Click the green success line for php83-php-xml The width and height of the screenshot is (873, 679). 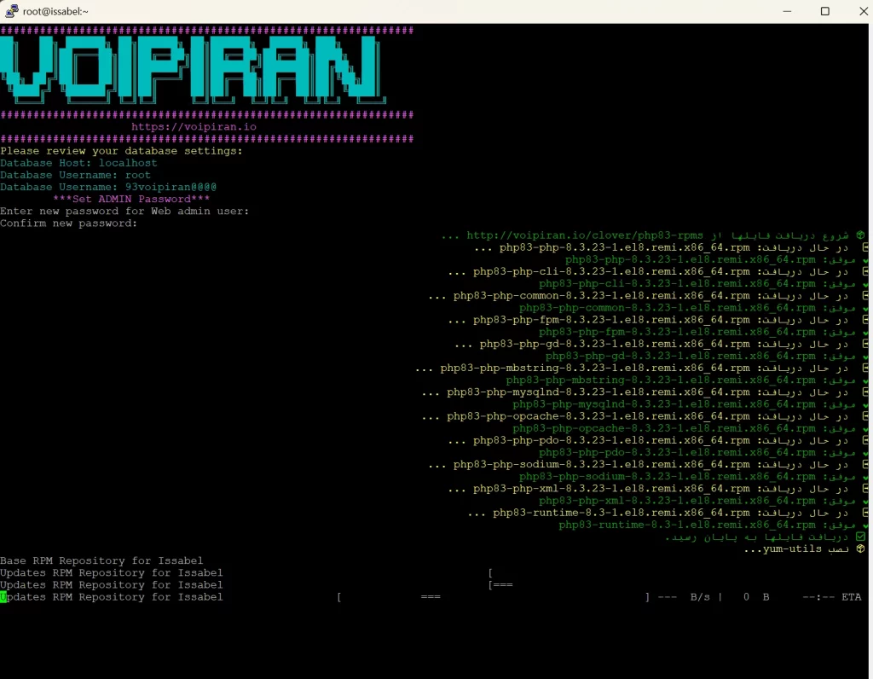703,501
